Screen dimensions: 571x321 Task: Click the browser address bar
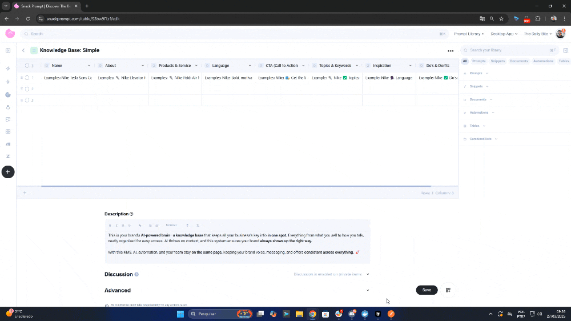coord(255,19)
